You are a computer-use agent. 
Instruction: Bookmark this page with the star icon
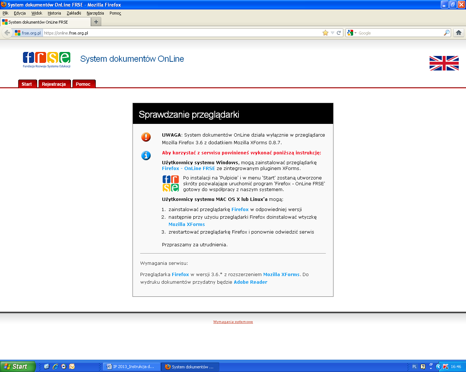[325, 33]
